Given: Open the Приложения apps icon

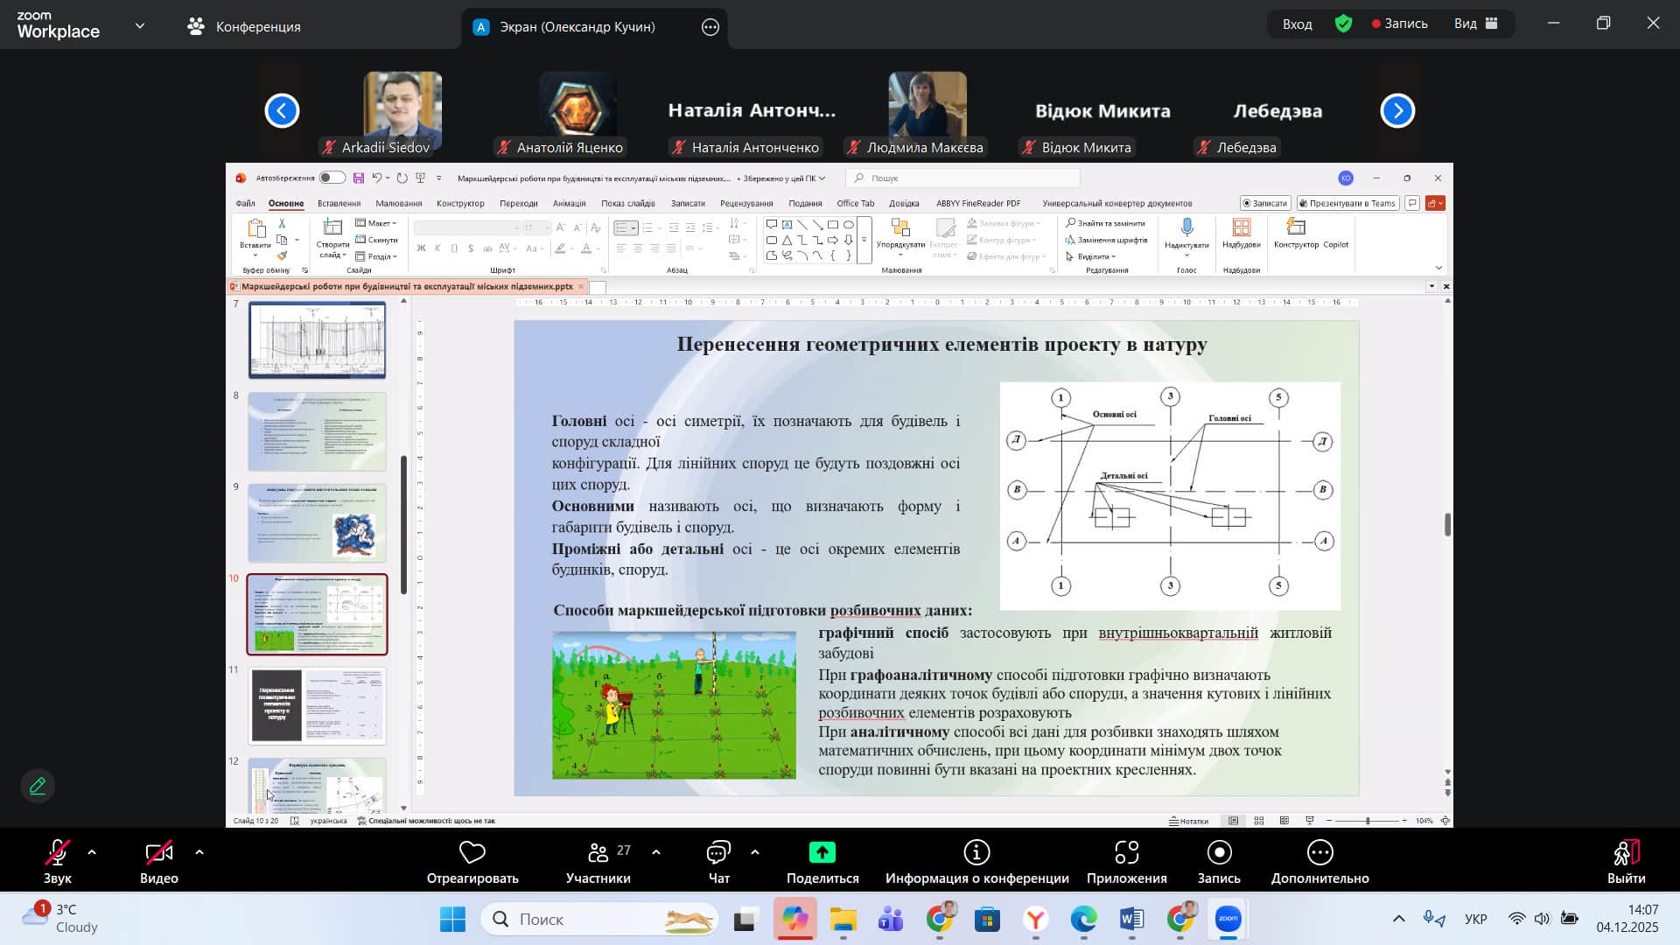Looking at the screenshot, I should (x=1126, y=853).
